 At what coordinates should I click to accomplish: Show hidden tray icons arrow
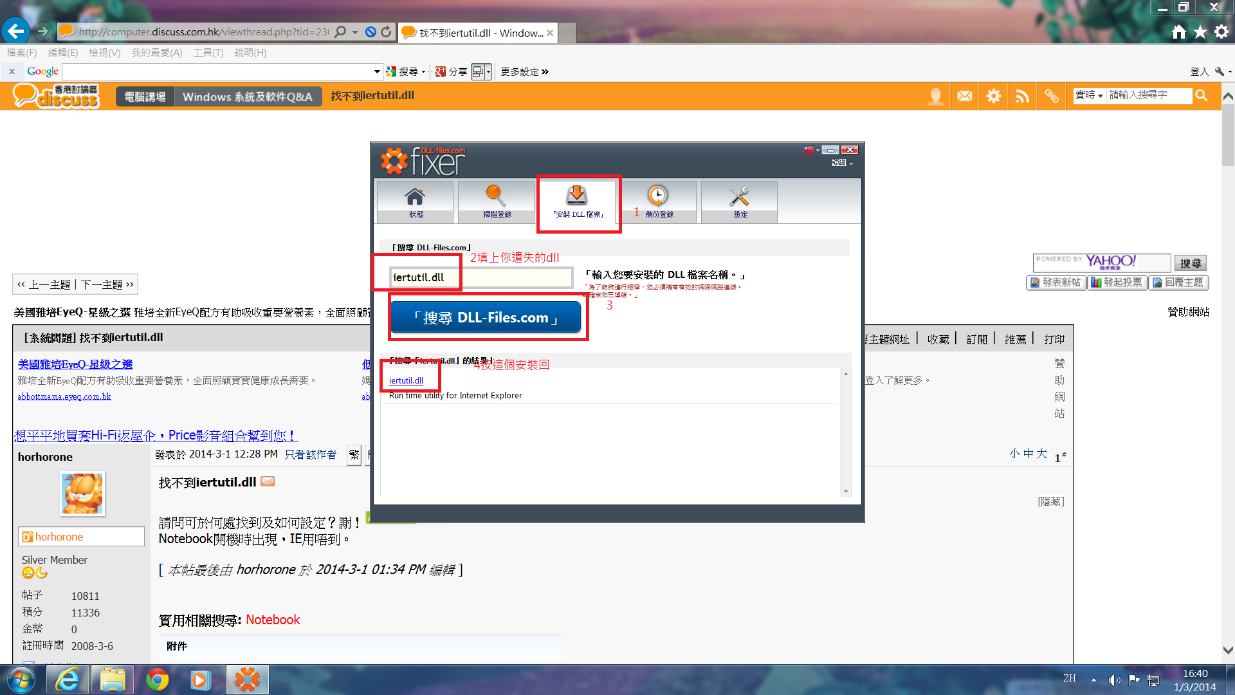click(x=1093, y=680)
